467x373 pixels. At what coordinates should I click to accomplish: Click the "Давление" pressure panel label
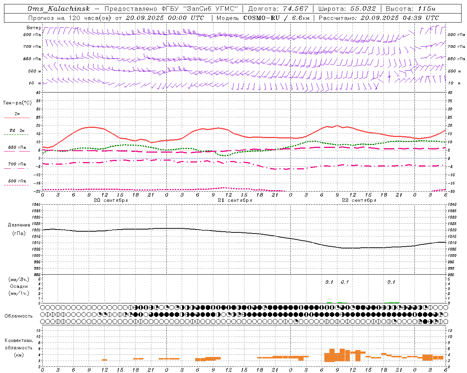tap(19, 225)
